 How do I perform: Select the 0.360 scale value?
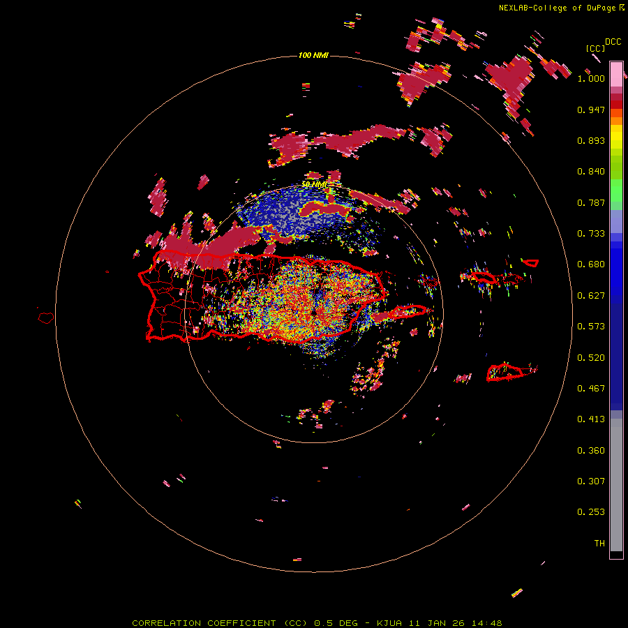point(591,451)
